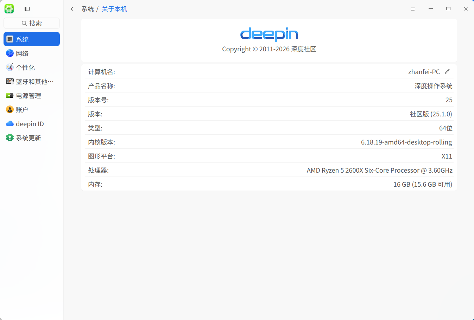This screenshot has width=474, height=320.
Task: Click the search magnifier icon
Action: (24, 23)
